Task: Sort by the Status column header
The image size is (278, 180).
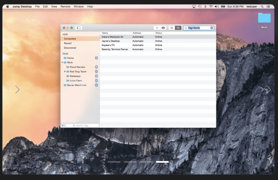Action: [x=159, y=33]
